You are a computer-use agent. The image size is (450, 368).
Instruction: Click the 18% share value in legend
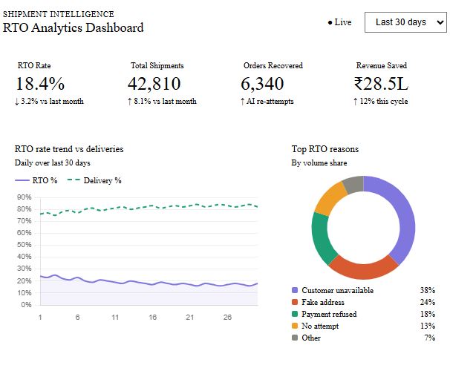(428, 314)
